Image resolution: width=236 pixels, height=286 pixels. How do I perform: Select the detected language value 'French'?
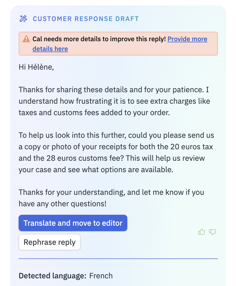tap(101, 276)
